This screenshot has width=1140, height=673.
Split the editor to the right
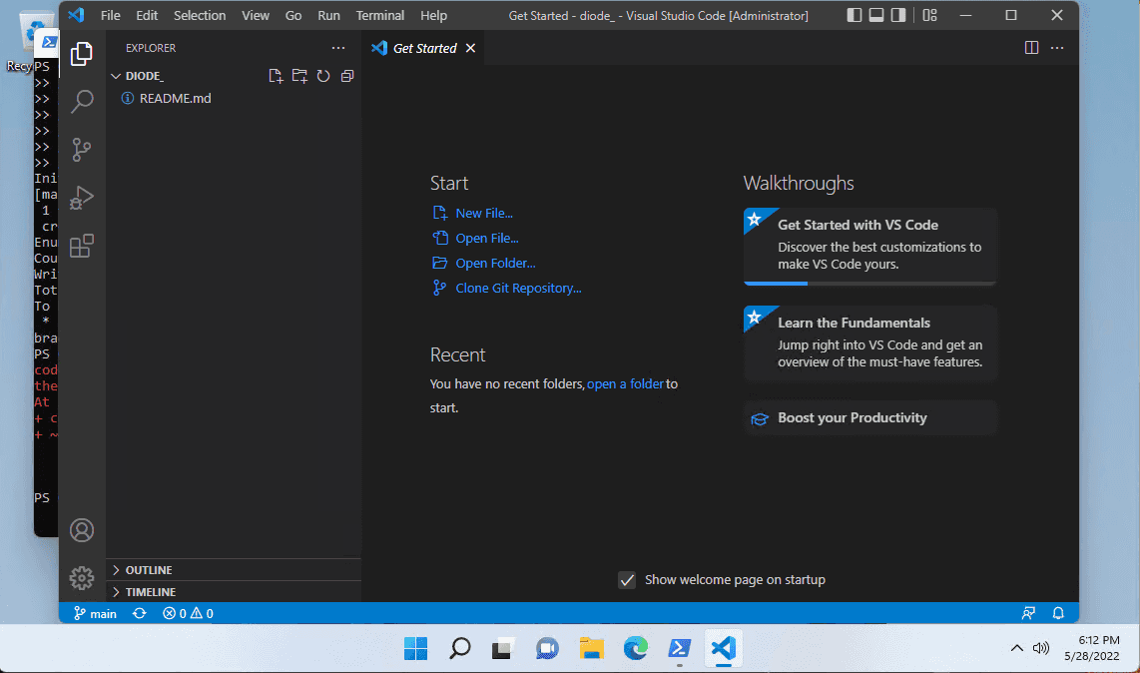pyautogui.click(x=1031, y=48)
